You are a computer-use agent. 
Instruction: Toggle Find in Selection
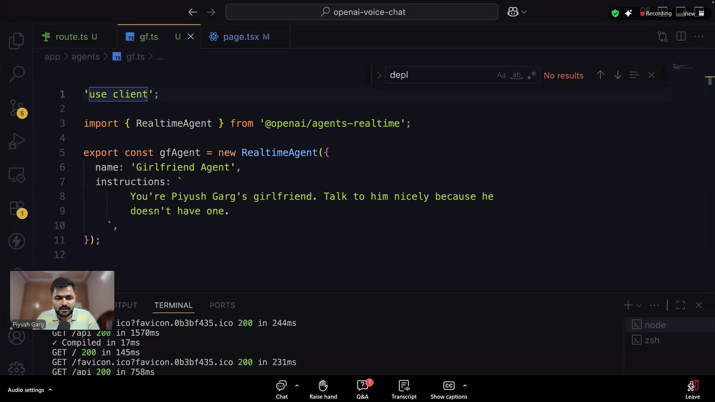[x=635, y=75]
